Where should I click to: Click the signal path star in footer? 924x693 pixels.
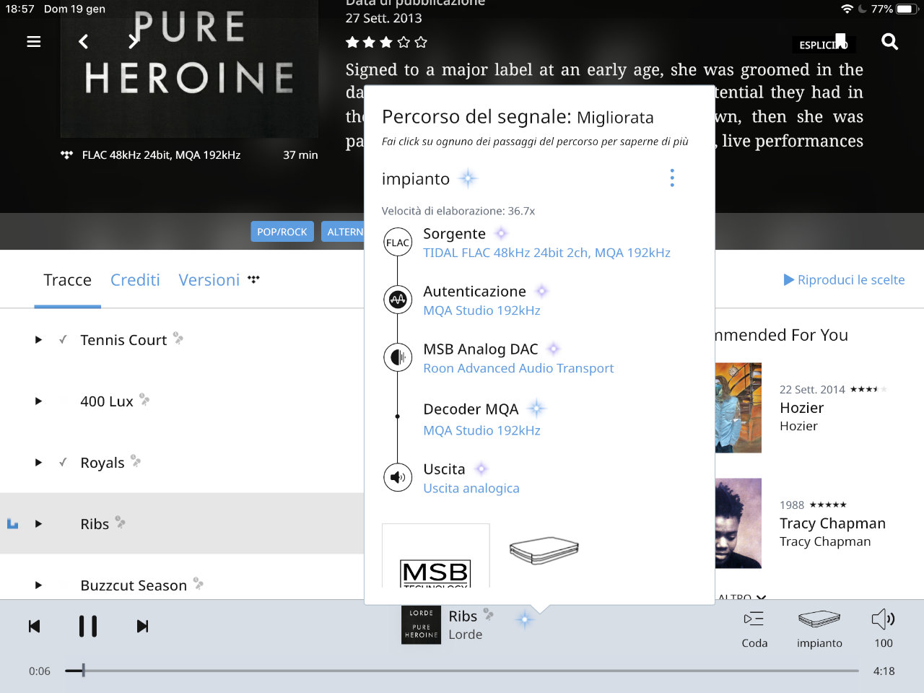pyautogui.click(x=525, y=619)
